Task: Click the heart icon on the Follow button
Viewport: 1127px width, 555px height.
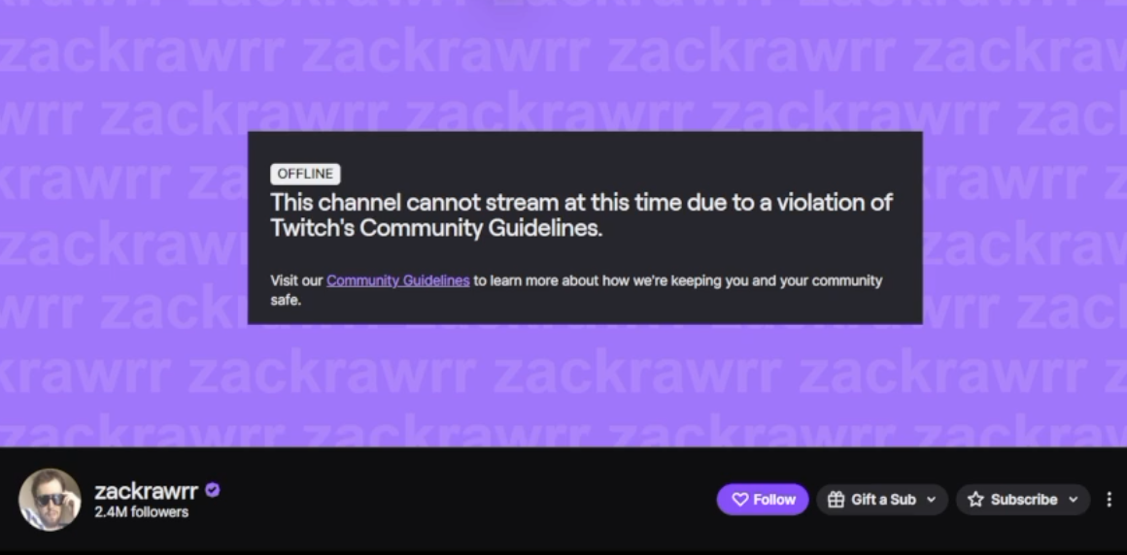Action: pos(739,499)
